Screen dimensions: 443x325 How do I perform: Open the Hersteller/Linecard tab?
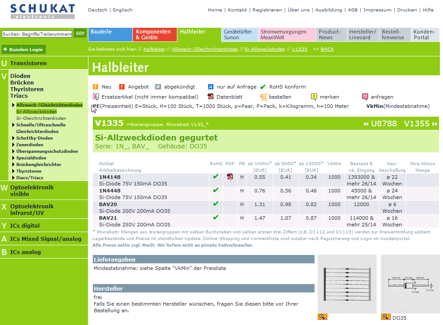pyautogui.click(x=363, y=34)
